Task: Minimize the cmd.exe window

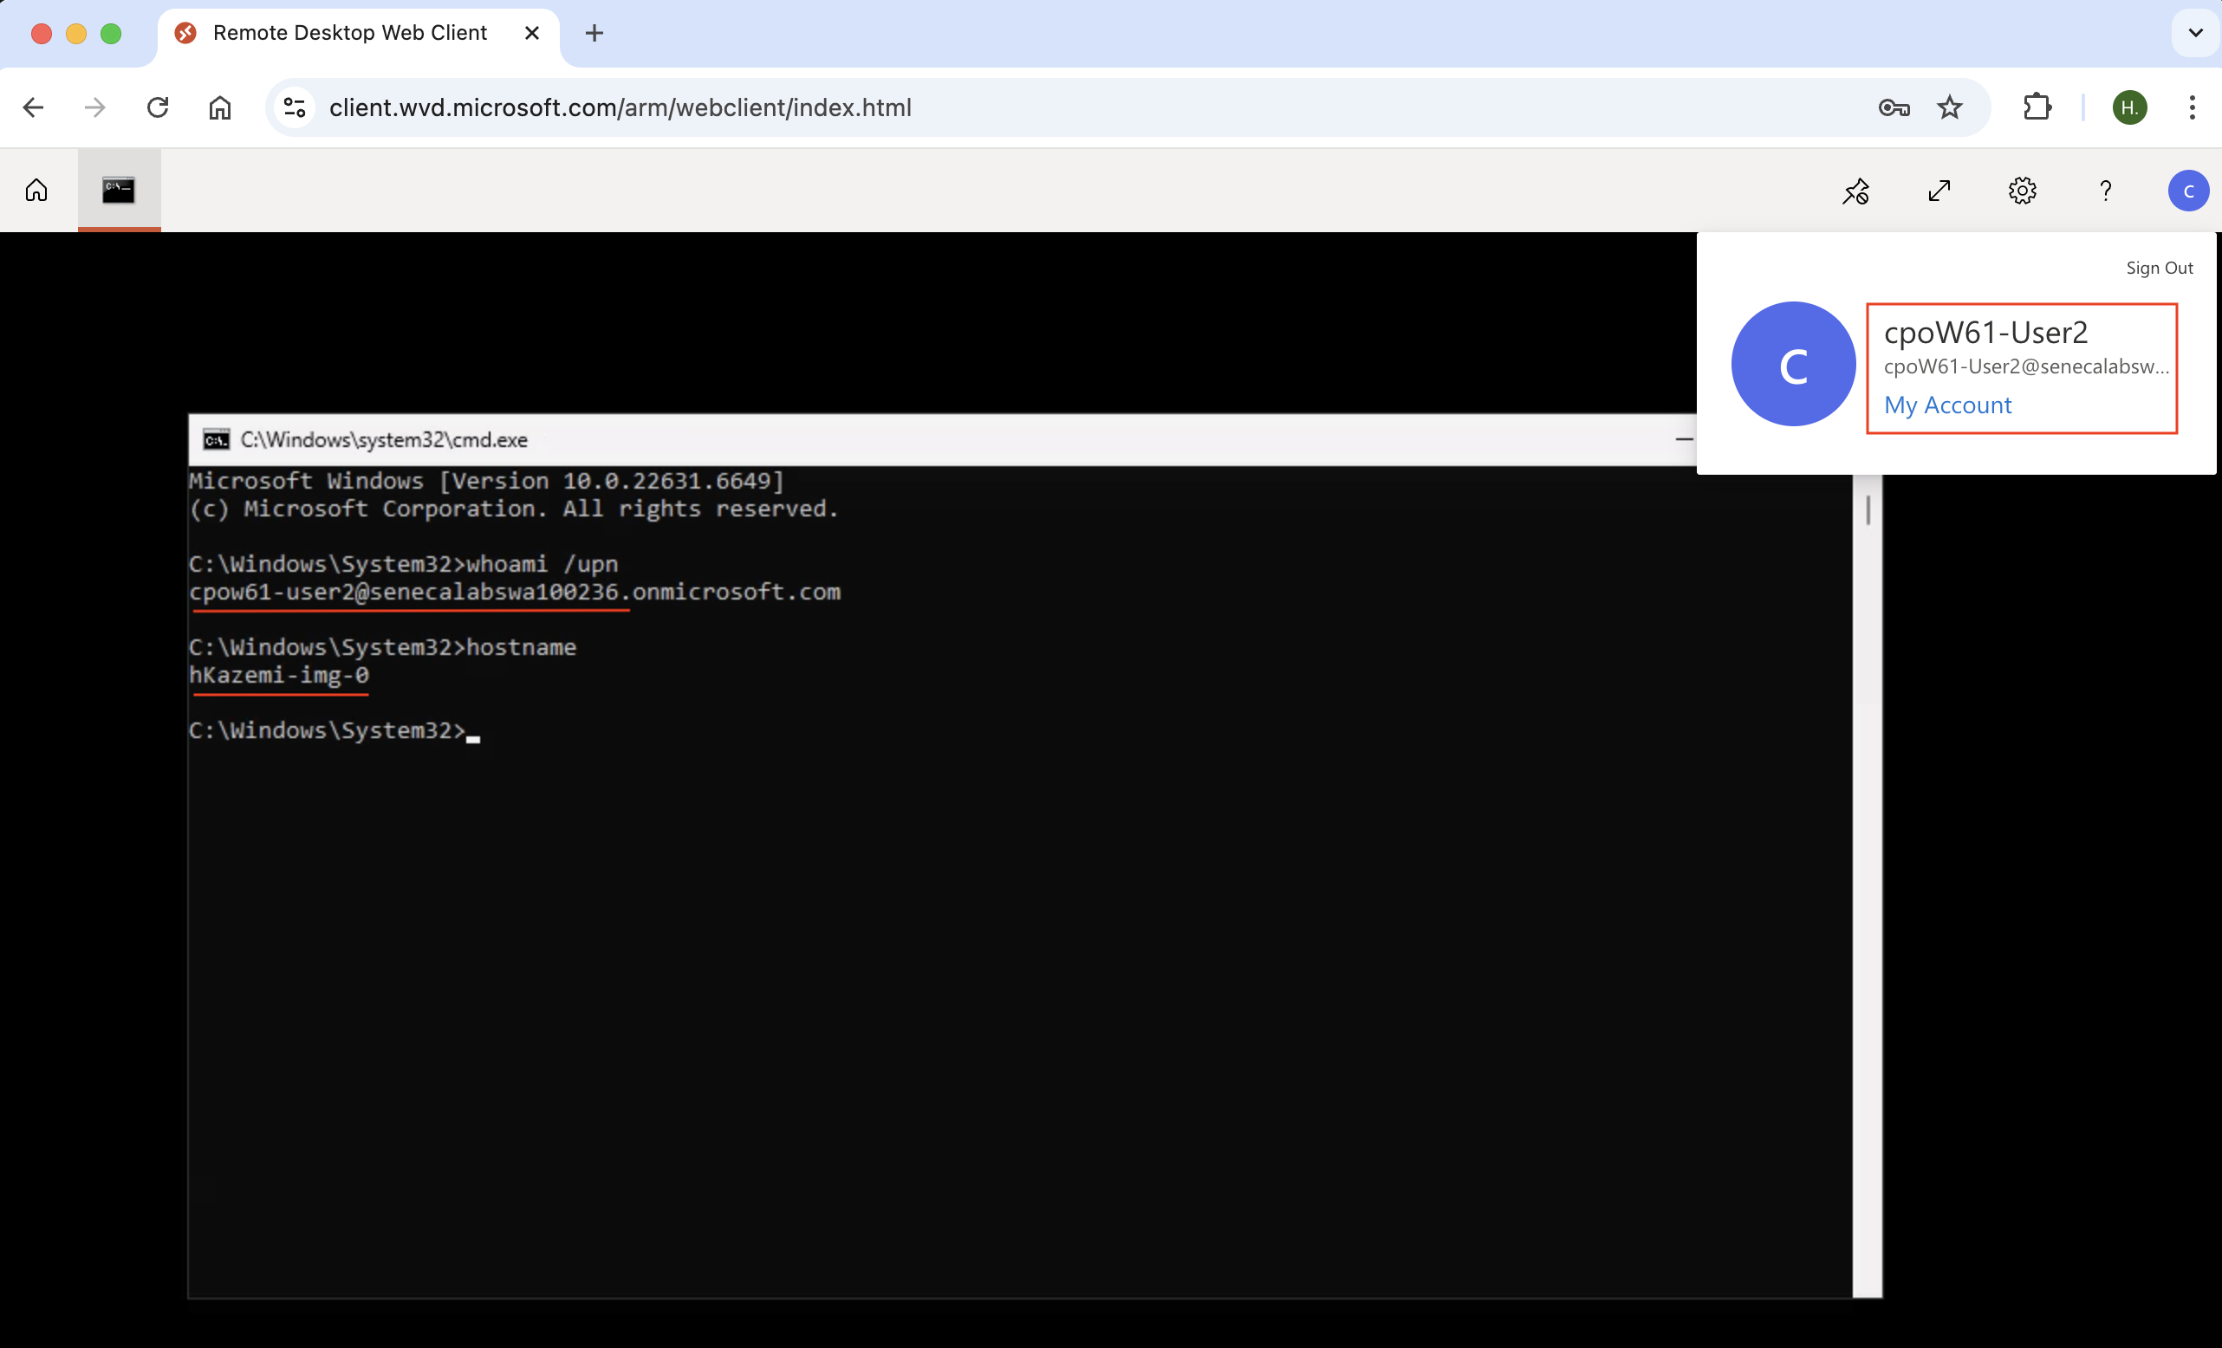Action: point(1683,440)
